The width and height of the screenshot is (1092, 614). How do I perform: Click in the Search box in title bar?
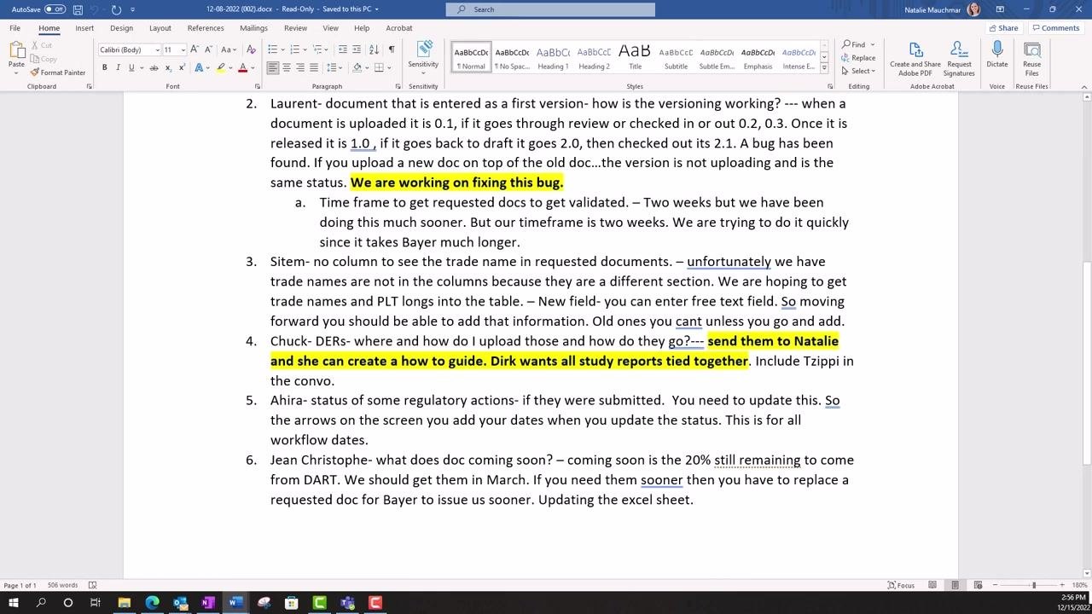pyautogui.click(x=550, y=9)
